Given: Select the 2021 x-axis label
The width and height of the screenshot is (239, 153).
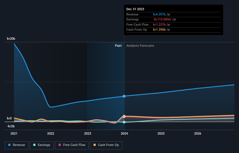Looking at the screenshot, I should [x=14, y=134].
